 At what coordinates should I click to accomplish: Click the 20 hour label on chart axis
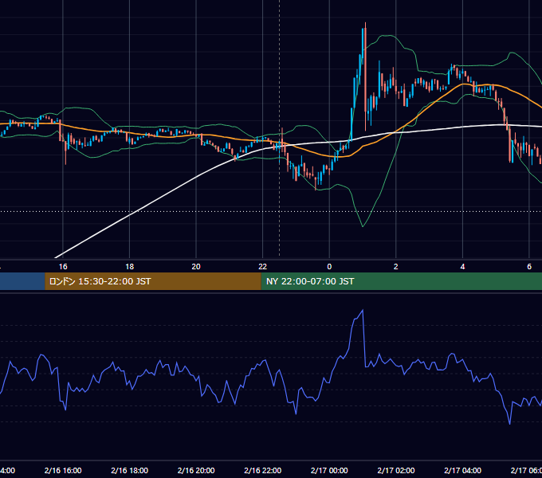click(x=196, y=267)
